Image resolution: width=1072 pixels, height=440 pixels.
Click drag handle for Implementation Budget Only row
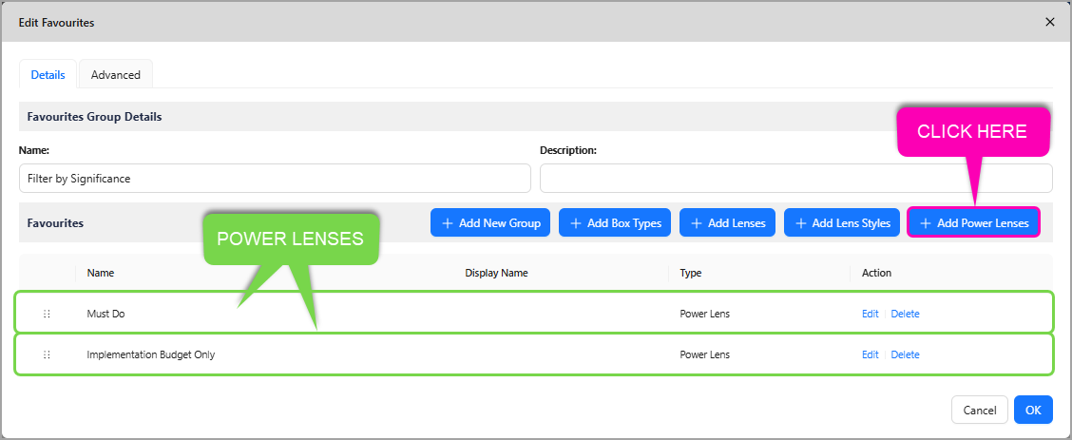click(47, 354)
